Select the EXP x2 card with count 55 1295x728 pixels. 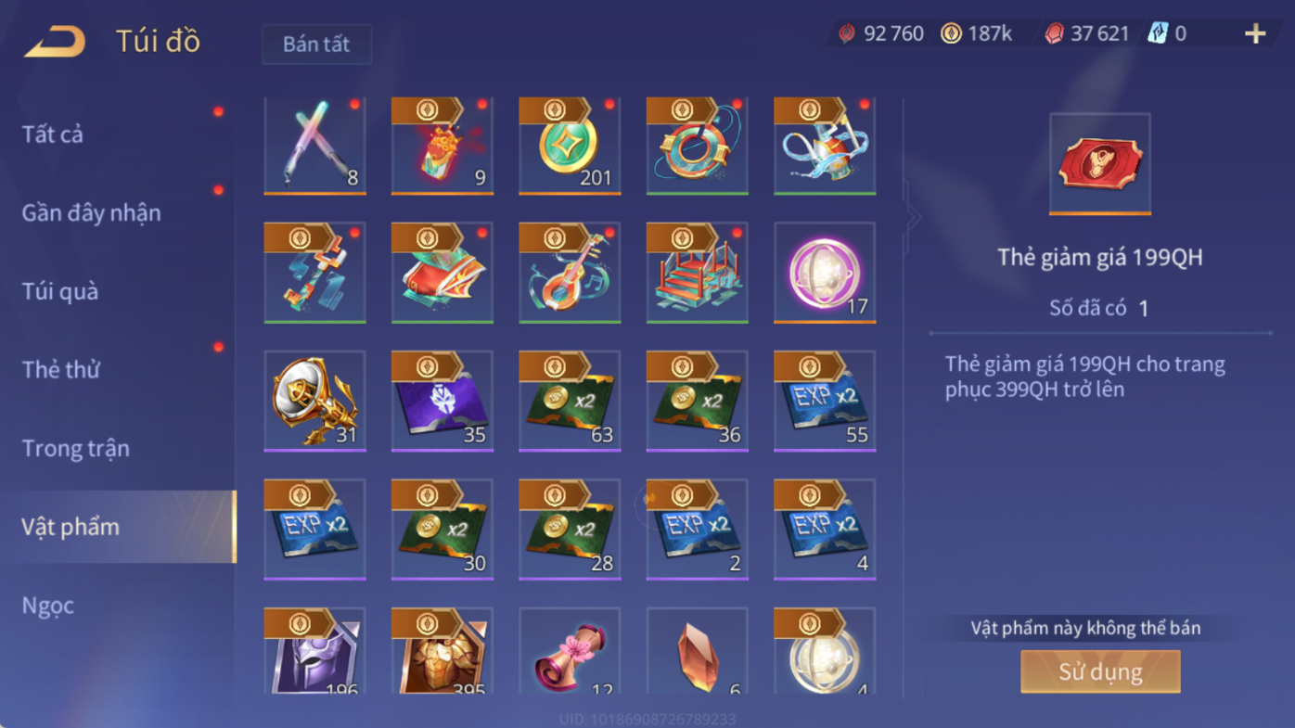click(x=825, y=401)
